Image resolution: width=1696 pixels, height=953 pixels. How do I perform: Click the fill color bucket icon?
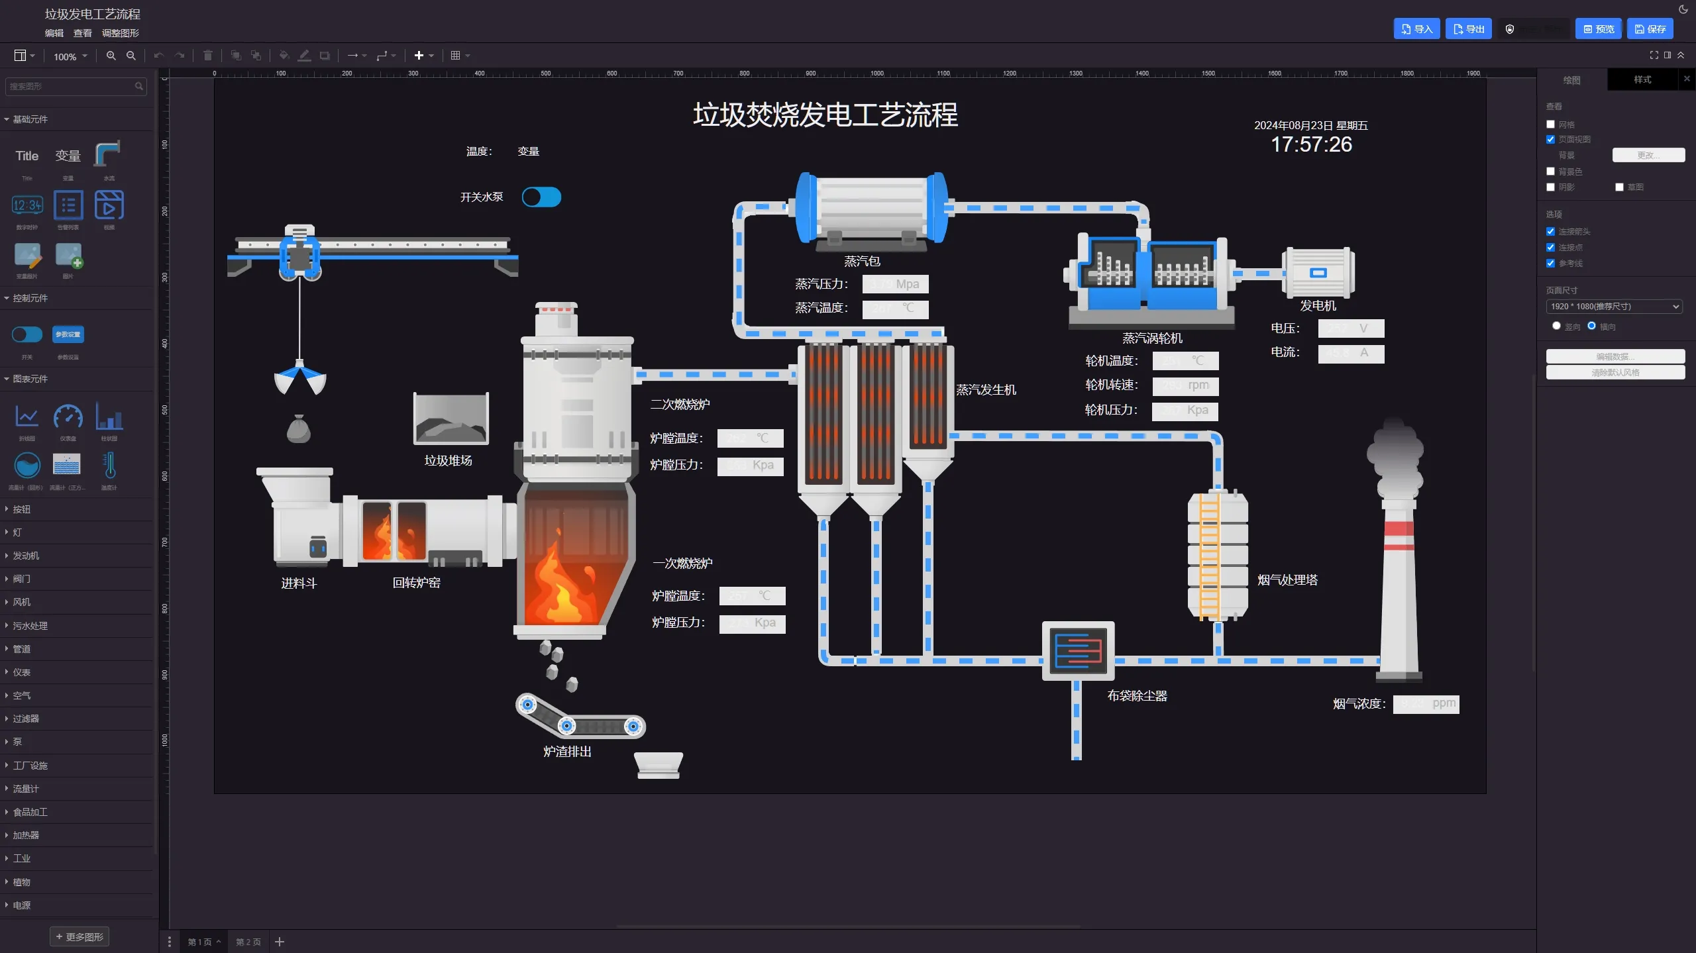click(x=284, y=56)
